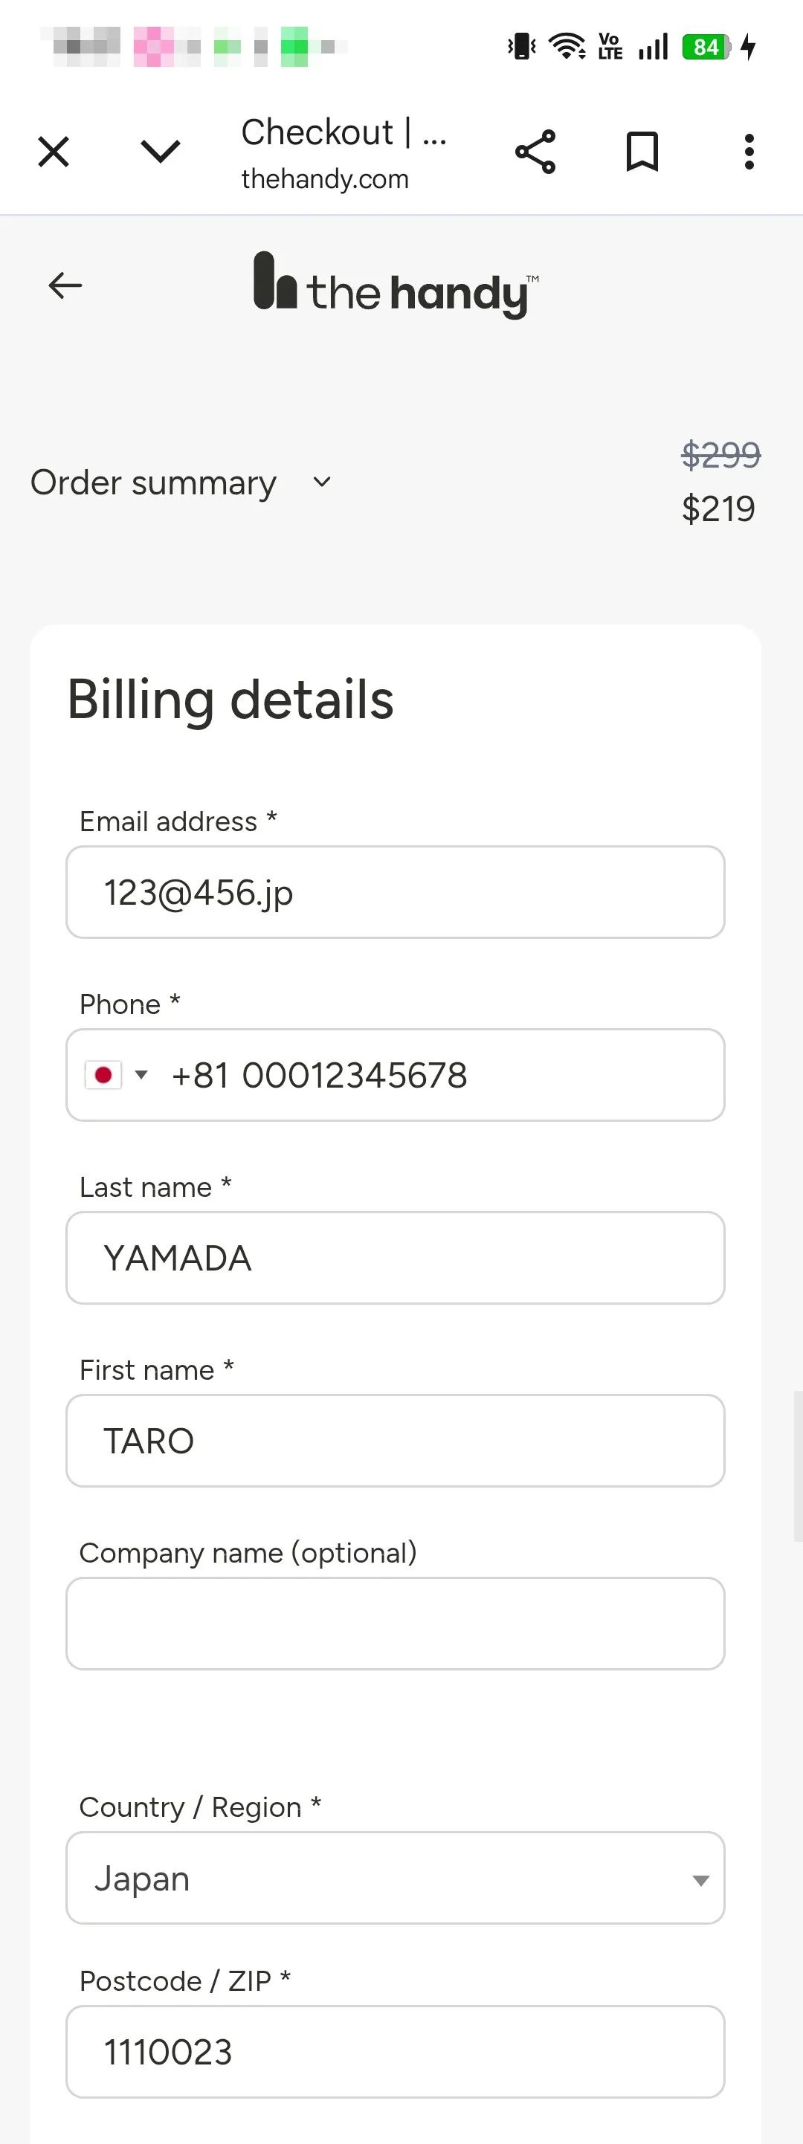Image resolution: width=803 pixels, height=2144 pixels.
Task: Select the First name text box
Action: 396,1441
